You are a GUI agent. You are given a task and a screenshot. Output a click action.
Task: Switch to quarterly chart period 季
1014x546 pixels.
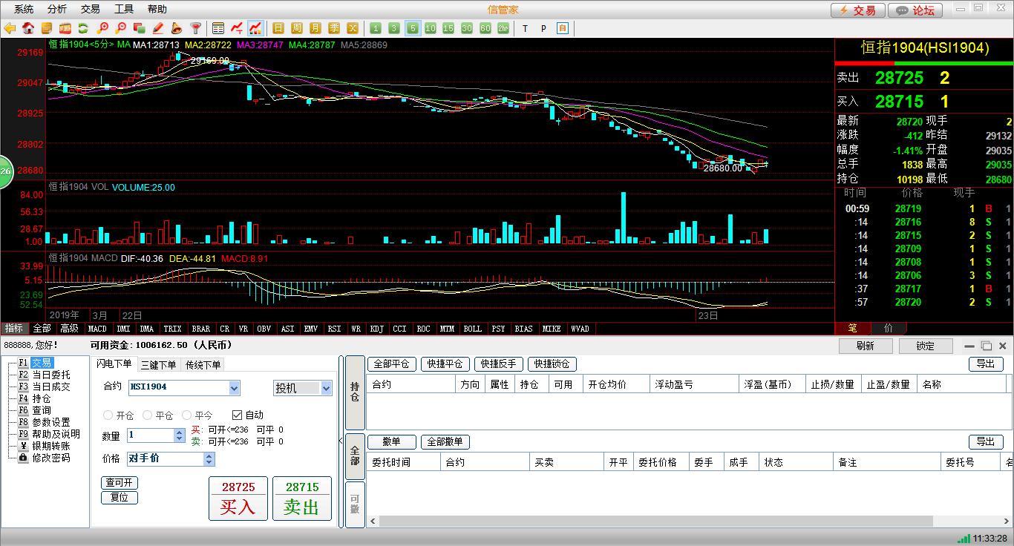click(334, 28)
